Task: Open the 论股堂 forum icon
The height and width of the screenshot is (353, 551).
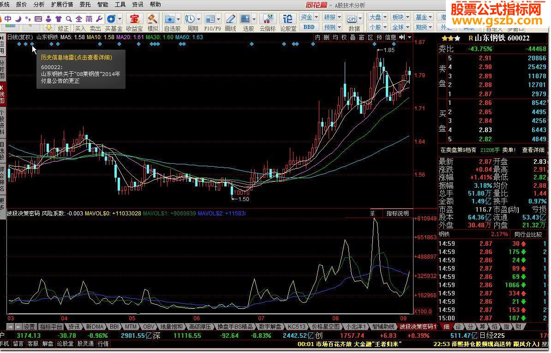Action: click(x=288, y=18)
